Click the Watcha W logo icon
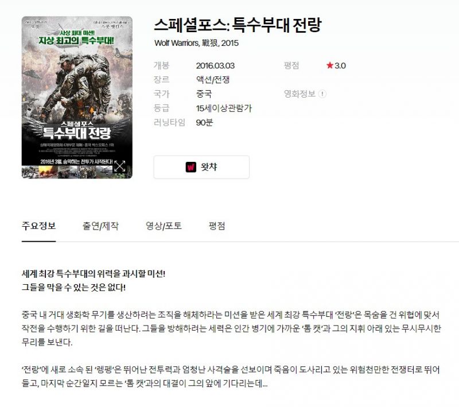Image resolution: width=459 pixels, height=407 pixels. (x=191, y=167)
